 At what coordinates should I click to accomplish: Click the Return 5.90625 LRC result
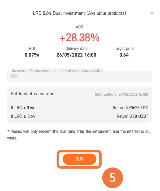tap(131, 108)
